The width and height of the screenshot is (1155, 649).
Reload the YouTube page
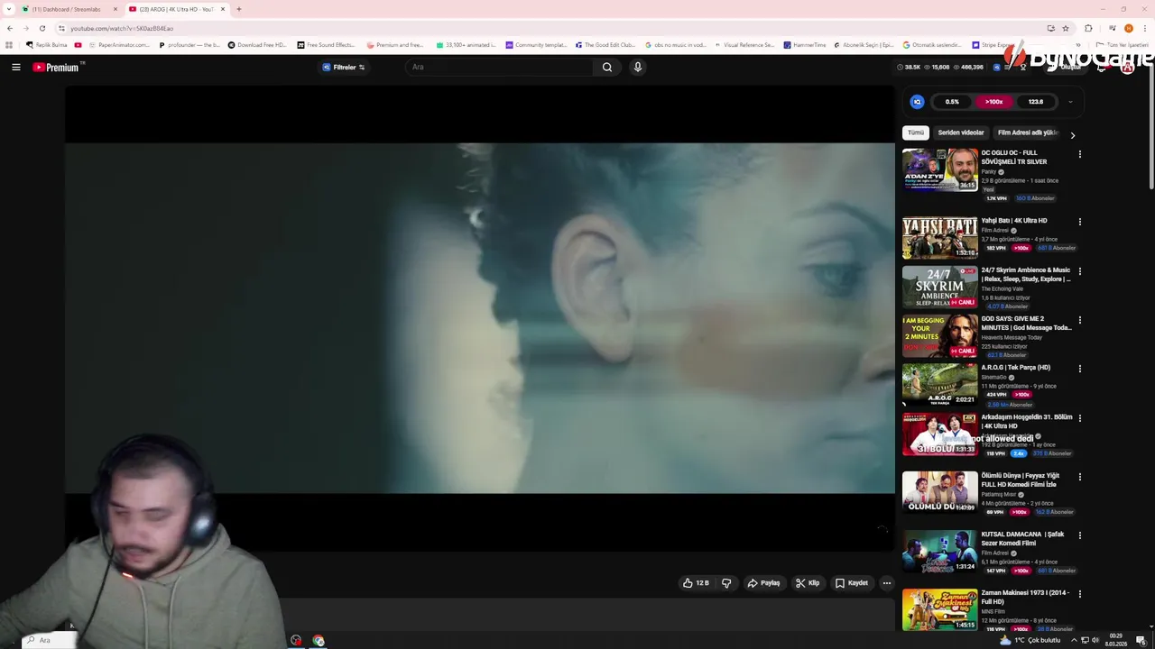pos(42,28)
